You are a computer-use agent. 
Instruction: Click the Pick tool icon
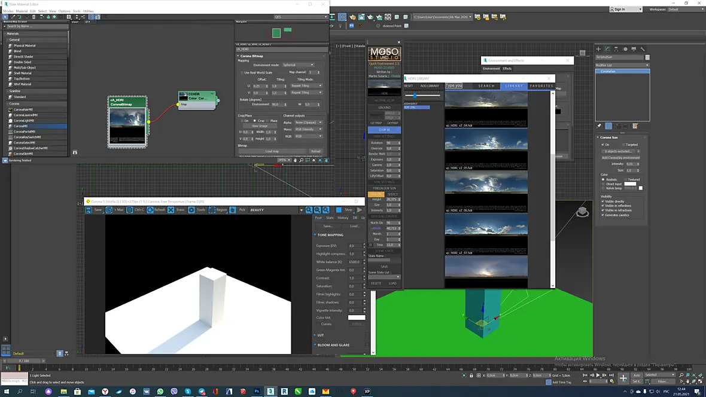(x=233, y=210)
